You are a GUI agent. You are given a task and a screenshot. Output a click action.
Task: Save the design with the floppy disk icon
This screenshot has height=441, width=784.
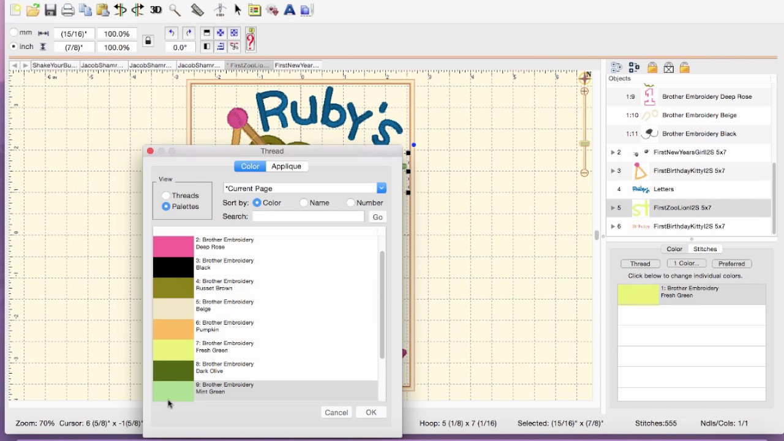click(50, 10)
